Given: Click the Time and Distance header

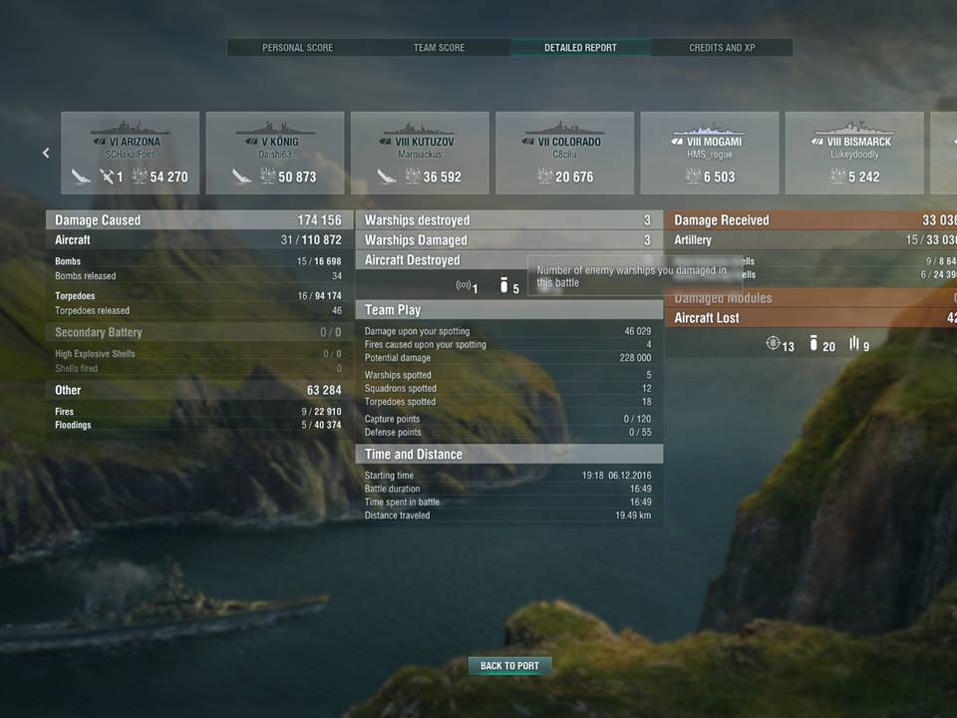Looking at the screenshot, I should coord(509,455).
